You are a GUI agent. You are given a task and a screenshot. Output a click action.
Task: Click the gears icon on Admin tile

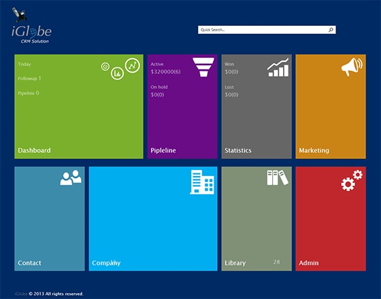(x=352, y=180)
